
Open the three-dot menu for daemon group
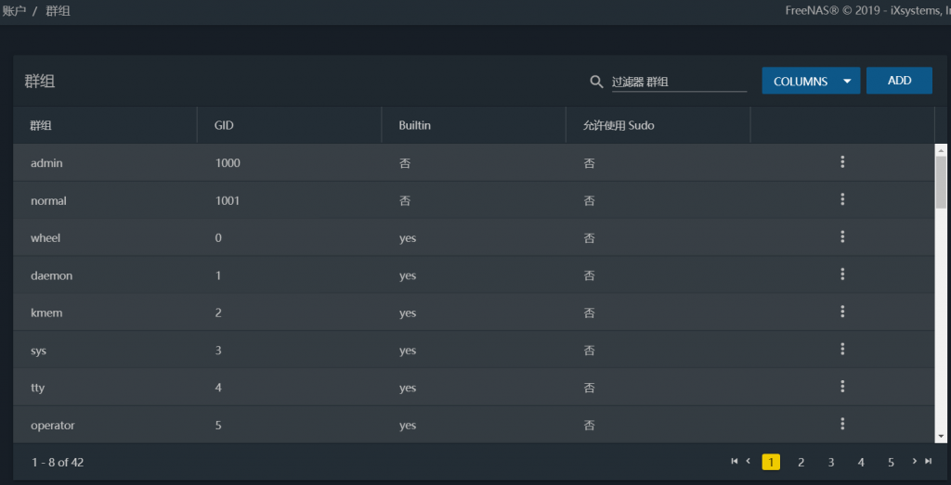pyautogui.click(x=842, y=274)
